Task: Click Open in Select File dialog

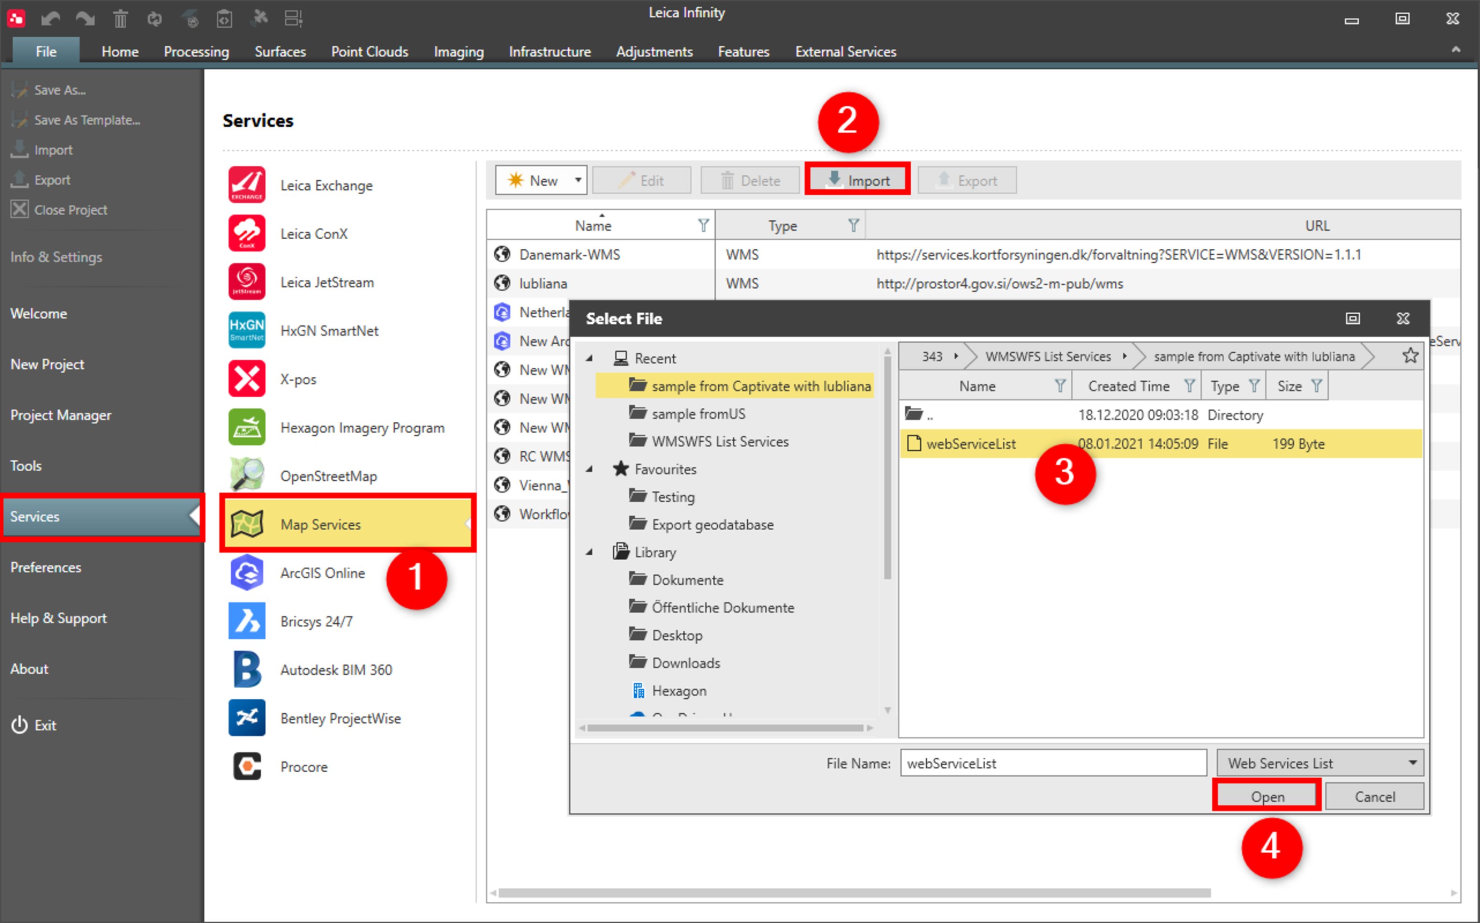Action: click(1267, 796)
